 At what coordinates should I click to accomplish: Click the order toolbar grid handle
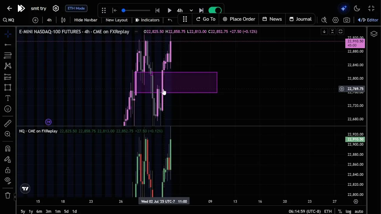pyautogui.click(x=185, y=19)
